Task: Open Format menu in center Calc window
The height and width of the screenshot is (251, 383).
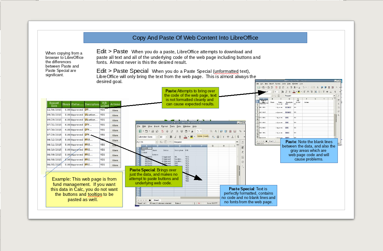Action: click(x=165, y=126)
